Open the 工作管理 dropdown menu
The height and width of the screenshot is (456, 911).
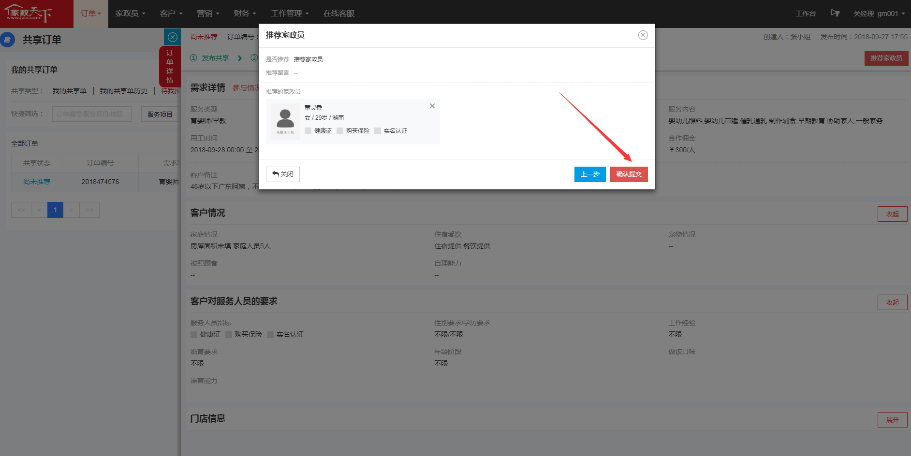coord(290,14)
